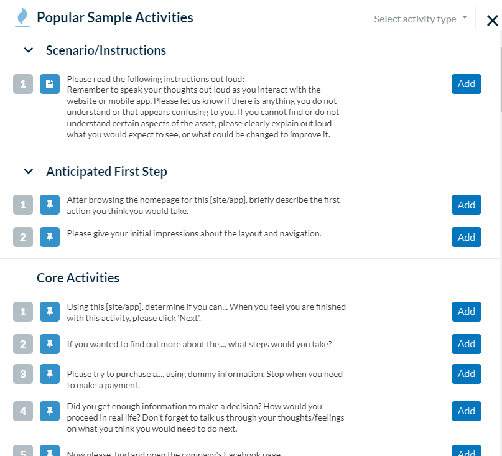Add the dummy purchase activity
Screen dimensions: 502x456
tap(466, 374)
